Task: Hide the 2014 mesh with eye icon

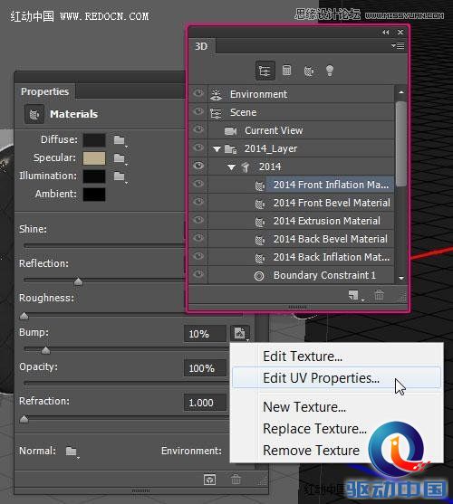Action: [198, 166]
